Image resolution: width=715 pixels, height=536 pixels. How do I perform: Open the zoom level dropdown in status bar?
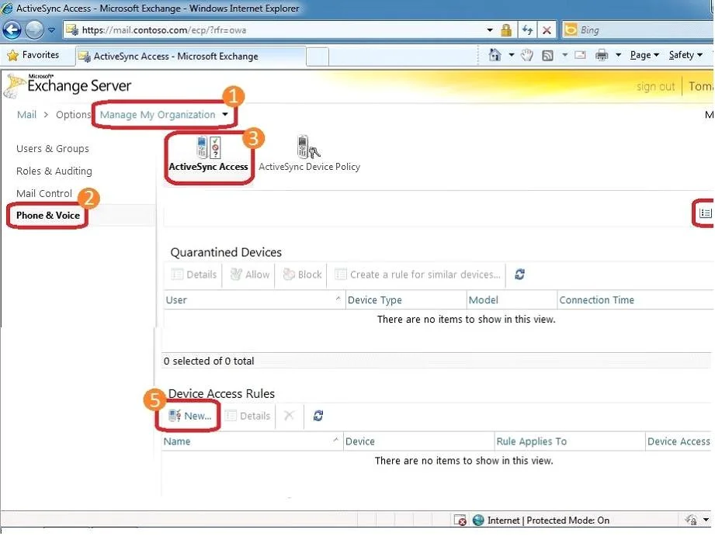tap(706, 520)
